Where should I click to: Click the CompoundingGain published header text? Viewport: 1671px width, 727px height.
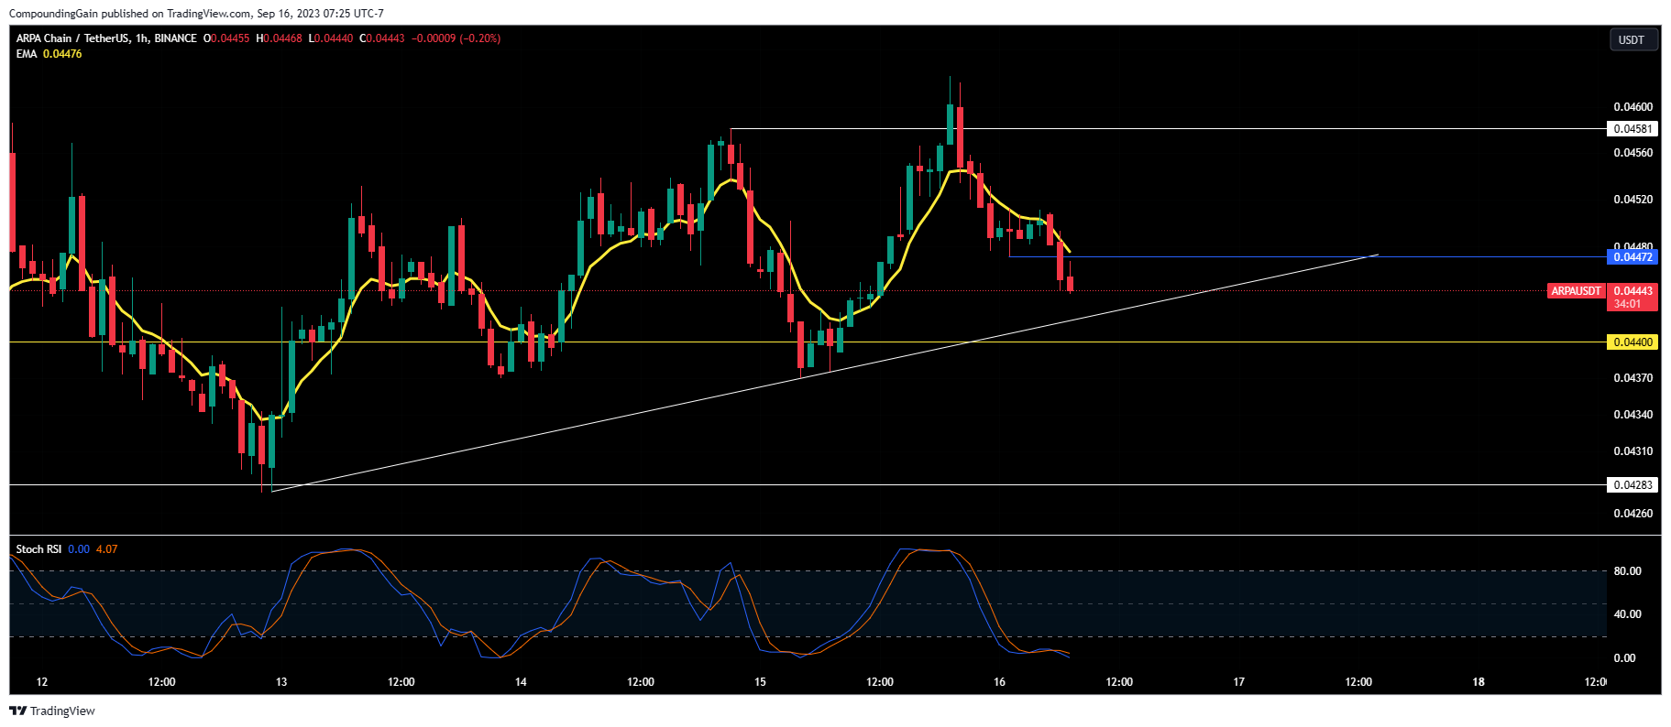pos(196,14)
